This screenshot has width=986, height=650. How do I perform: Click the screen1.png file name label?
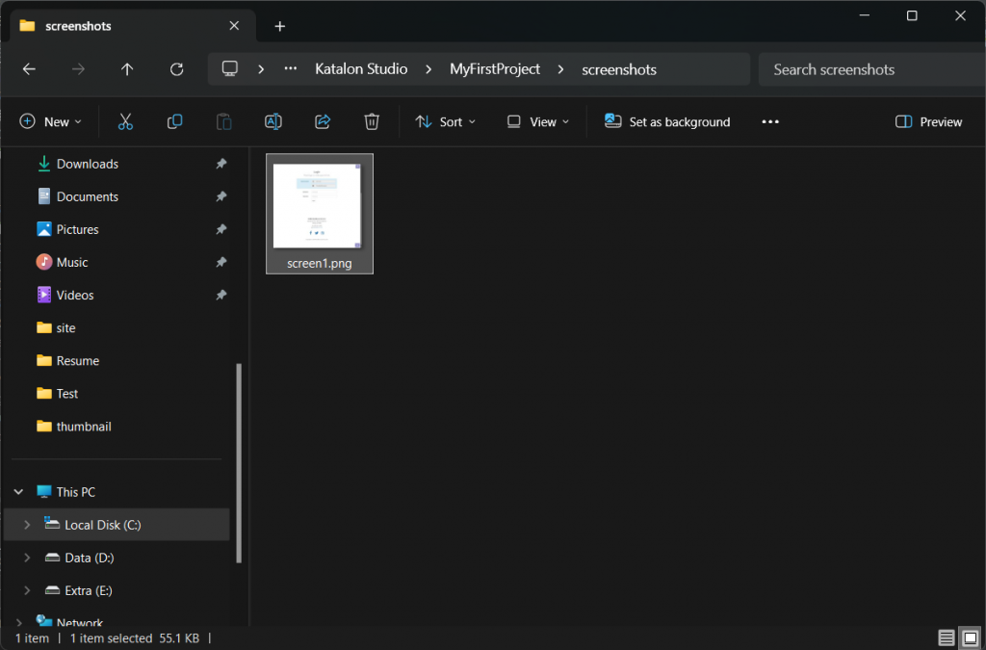[319, 263]
